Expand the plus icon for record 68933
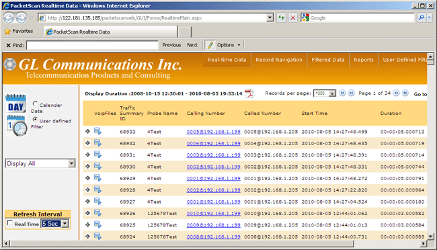Image resolution: width=437 pixels, height=250 pixels. pos(87,131)
